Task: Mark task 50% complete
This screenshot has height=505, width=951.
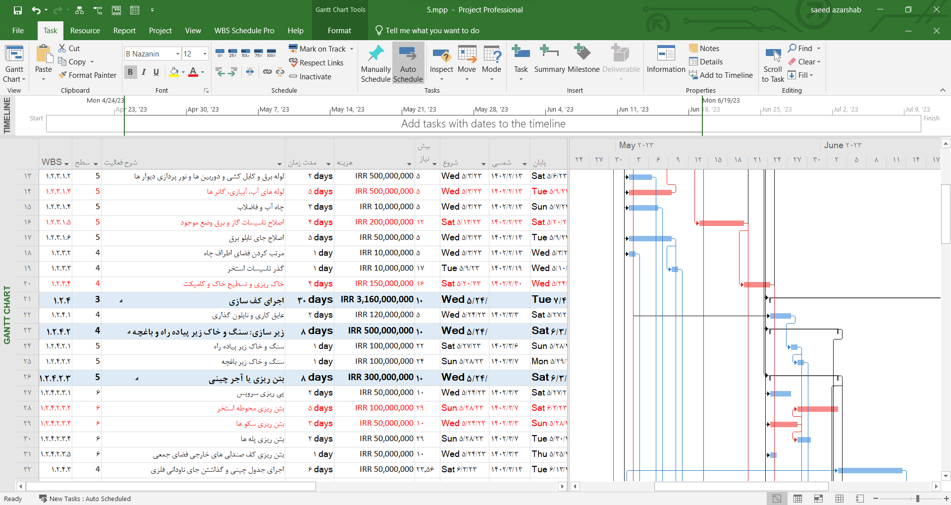Action: tap(246, 53)
